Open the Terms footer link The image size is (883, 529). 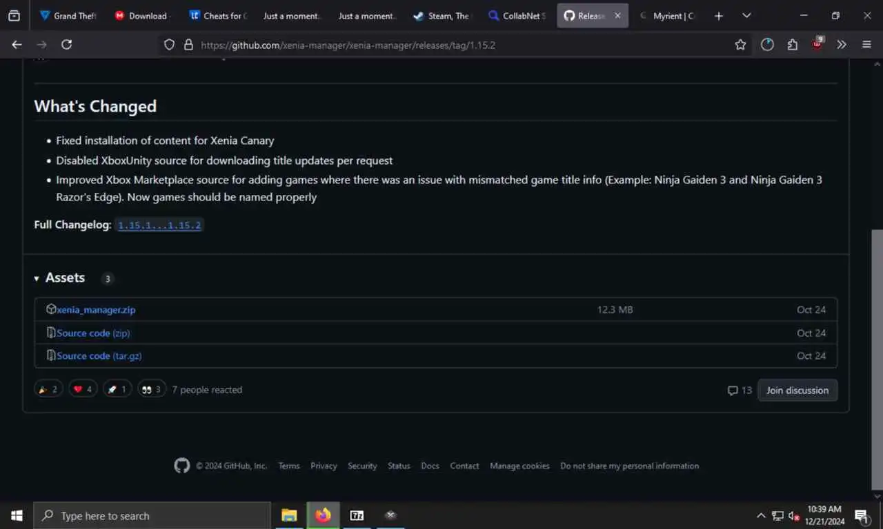pyautogui.click(x=289, y=466)
